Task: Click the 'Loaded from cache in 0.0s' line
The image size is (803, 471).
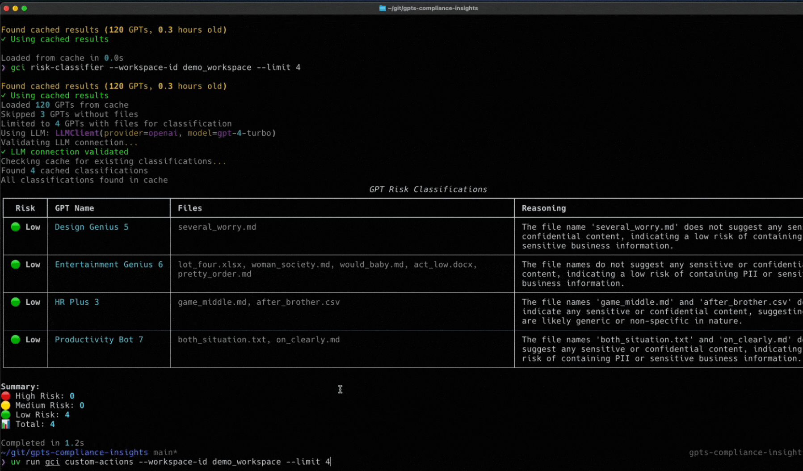Action: coord(62,58)
